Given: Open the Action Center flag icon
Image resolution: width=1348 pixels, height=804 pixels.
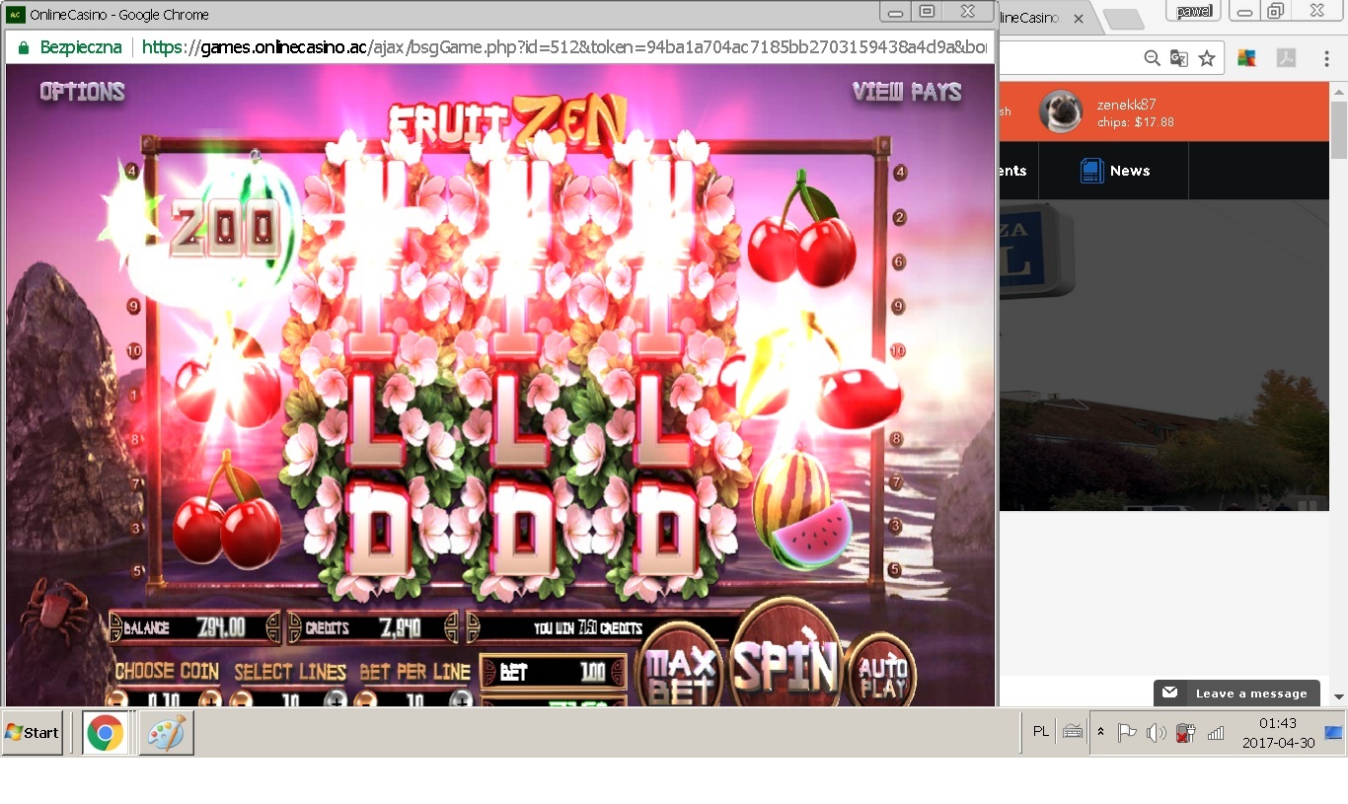Looking at the screenshot, I should [x=1127, y=733].
